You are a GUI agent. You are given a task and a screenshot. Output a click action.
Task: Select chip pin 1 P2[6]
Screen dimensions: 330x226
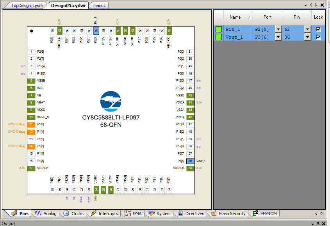coord(31,52)
